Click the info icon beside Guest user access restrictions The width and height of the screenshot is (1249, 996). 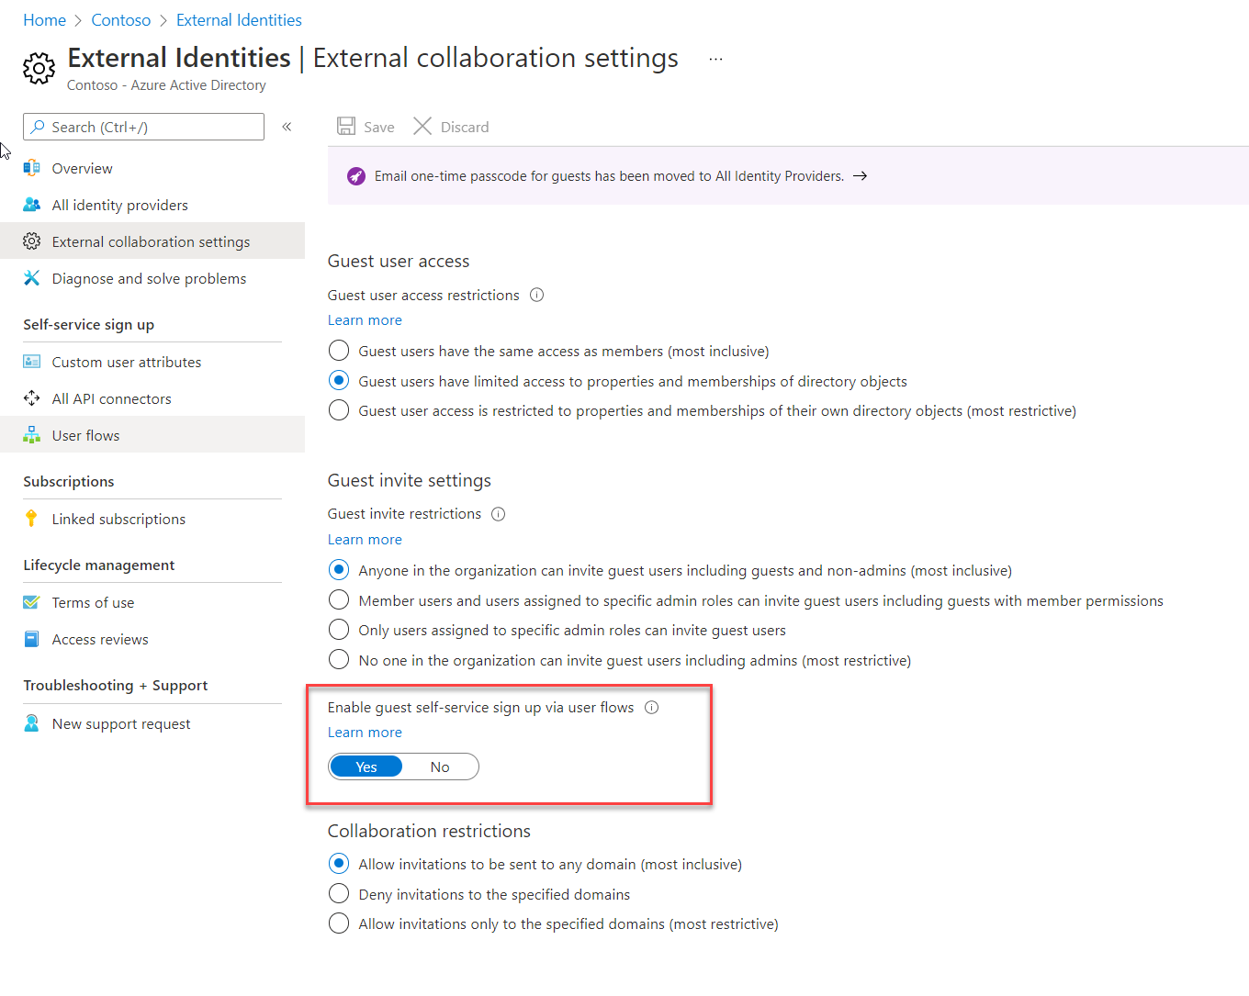537,295
